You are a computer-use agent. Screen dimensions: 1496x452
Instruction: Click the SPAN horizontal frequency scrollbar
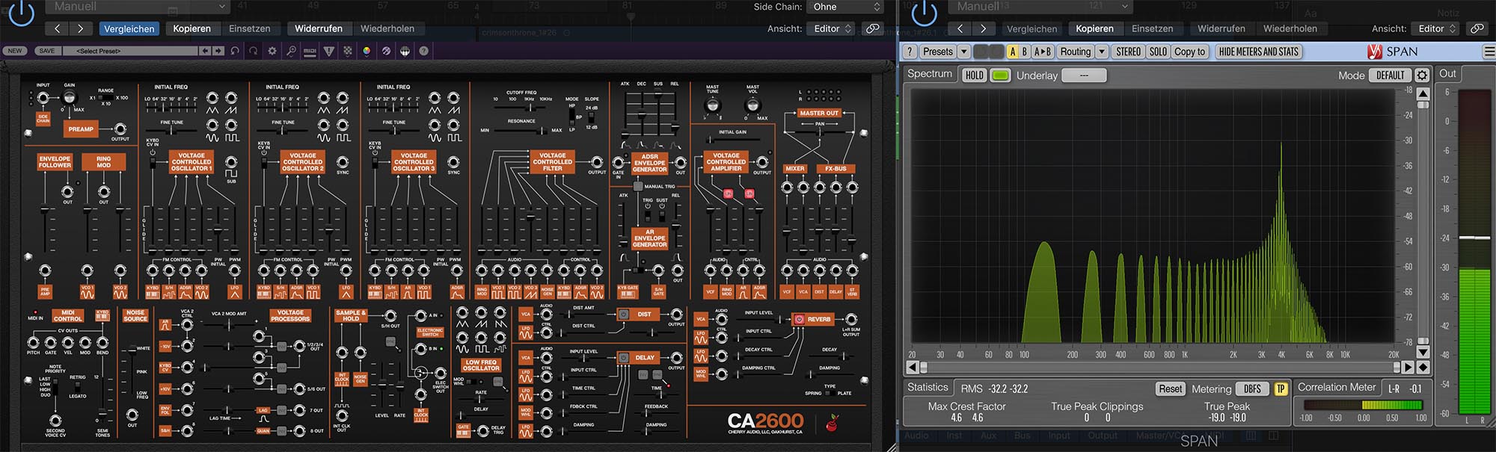(x=1160, y=367)
